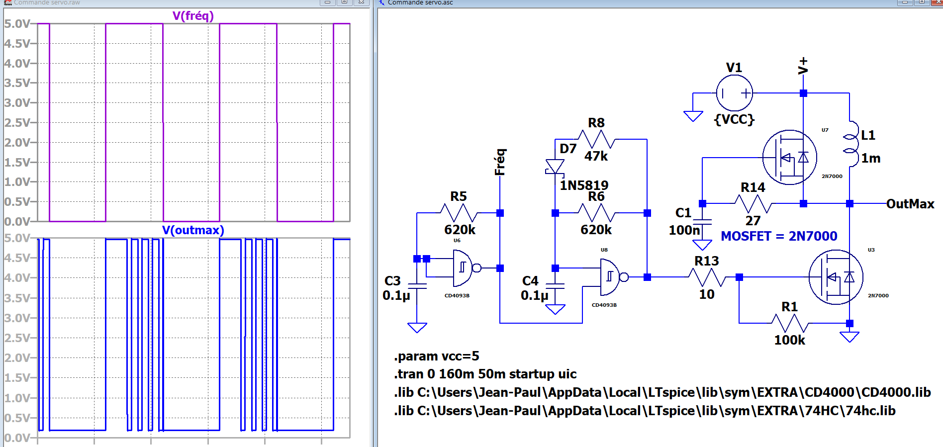Click the U6 Schmitt NAND gate

point(464,268)
